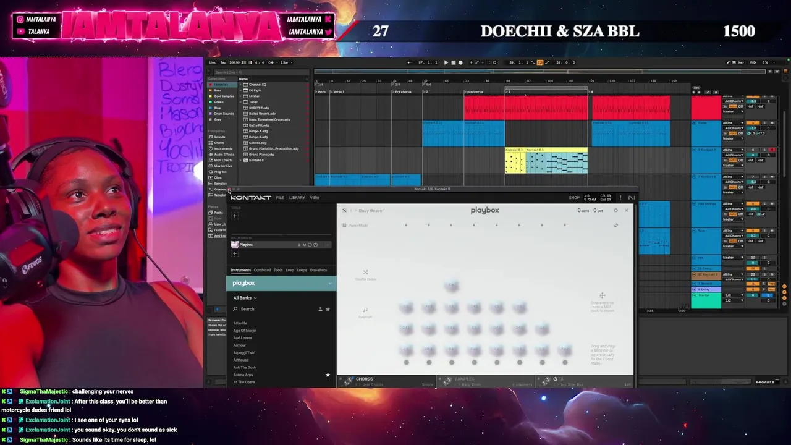
Task: Open the CHORDS section tab
Action: [x=364, y=379]
